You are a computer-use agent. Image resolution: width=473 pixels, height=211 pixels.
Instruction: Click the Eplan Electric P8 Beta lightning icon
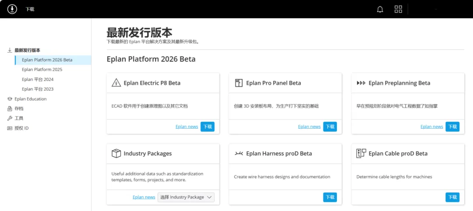(116, 83)
